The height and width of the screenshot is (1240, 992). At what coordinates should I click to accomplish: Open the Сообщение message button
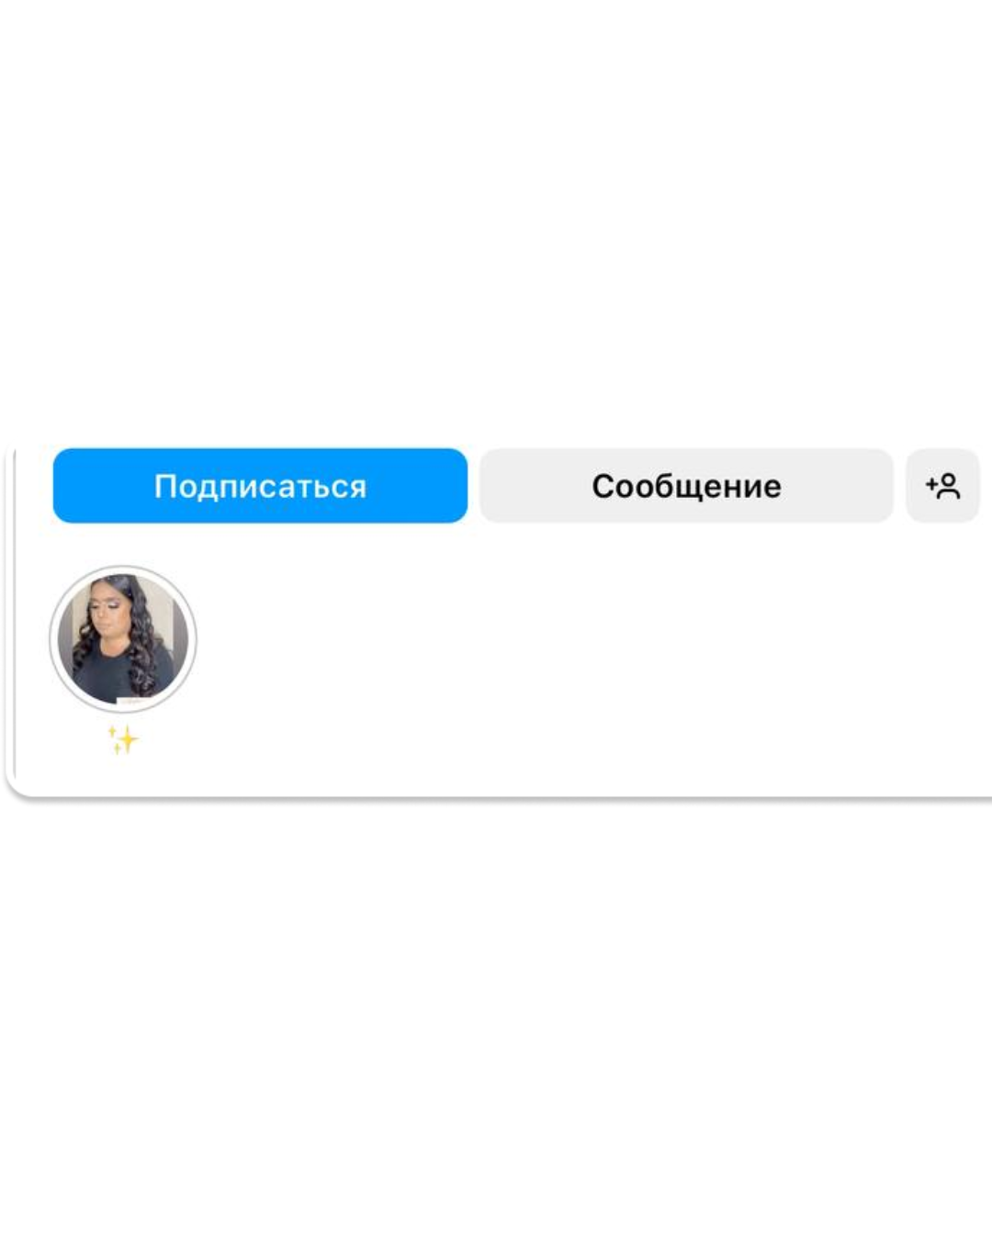[686, 486]
